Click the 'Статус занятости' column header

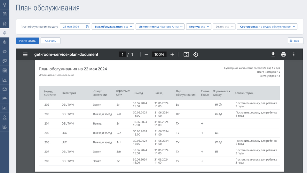pyautogui.click(x=100, y=93)
